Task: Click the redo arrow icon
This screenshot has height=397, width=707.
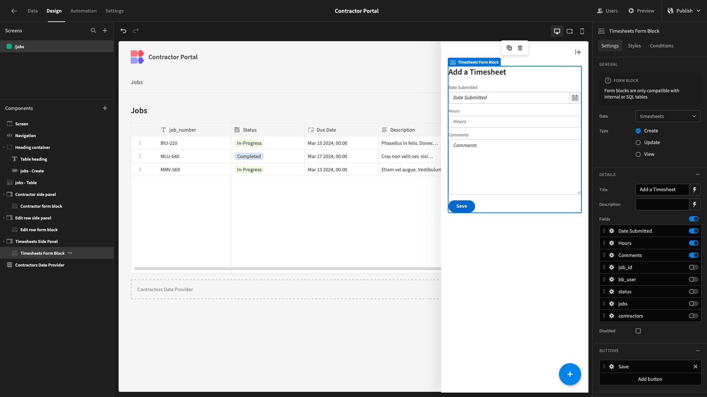Action: tap(136, 30)
